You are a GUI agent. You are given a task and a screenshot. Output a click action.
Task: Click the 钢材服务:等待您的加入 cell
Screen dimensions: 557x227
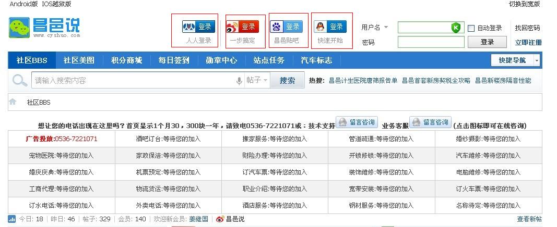[x=382, y=206]
